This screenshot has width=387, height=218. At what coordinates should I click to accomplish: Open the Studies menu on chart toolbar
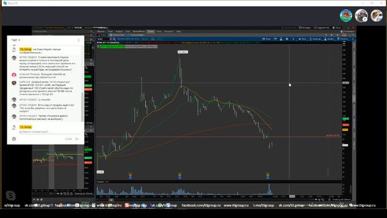click(329, 39)
